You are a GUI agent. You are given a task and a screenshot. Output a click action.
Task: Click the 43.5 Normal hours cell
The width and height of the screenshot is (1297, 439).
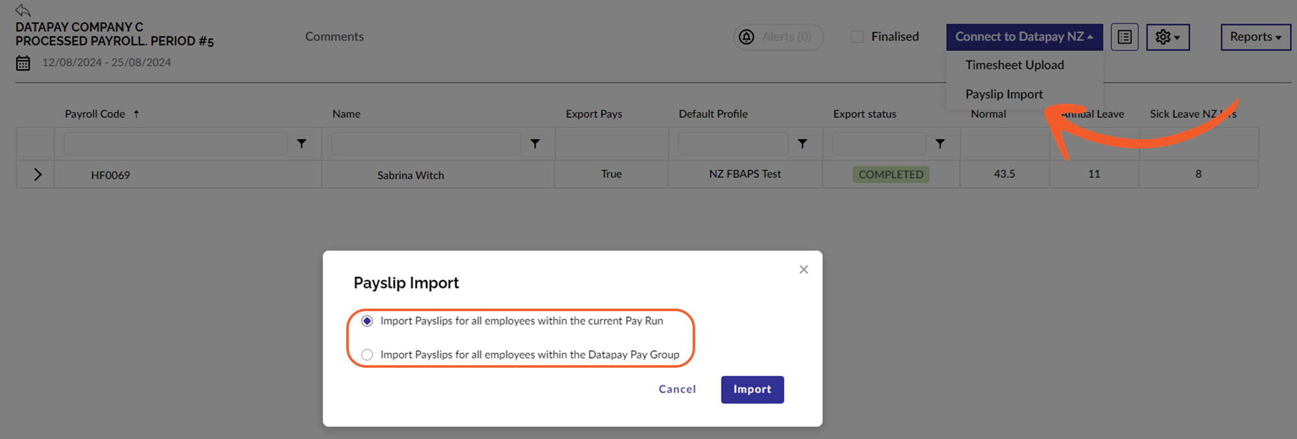(x=1005, y=174)
